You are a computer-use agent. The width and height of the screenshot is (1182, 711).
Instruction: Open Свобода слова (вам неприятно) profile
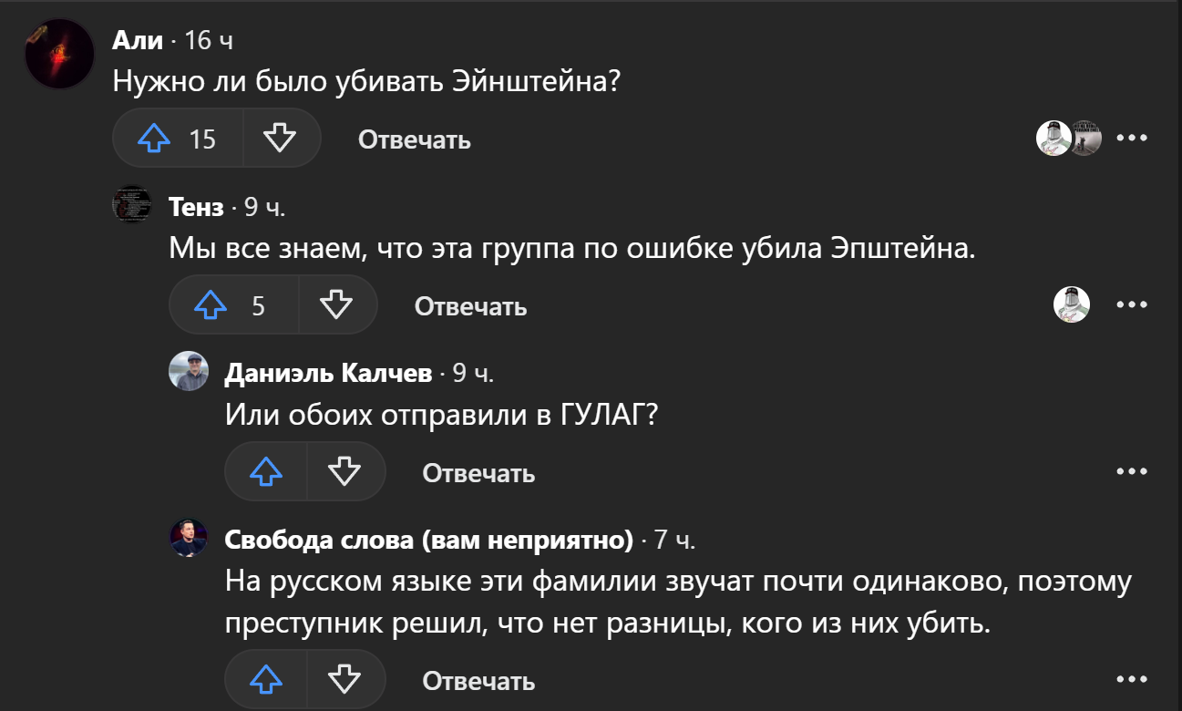tap(428, 540)
